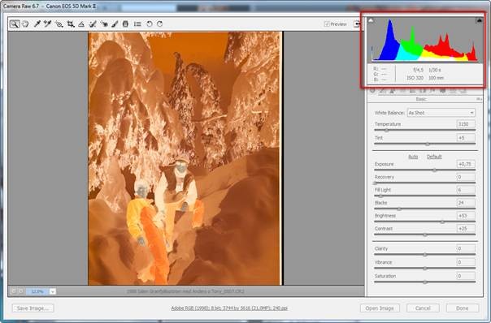Screen dimensions: 491x323
Task: Open the White Balance dropdown
Action: [x=441, y=113]
